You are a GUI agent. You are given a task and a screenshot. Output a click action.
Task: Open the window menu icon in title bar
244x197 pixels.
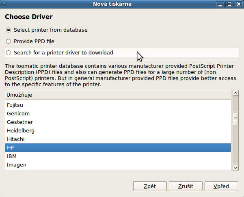tap(4, 4)
